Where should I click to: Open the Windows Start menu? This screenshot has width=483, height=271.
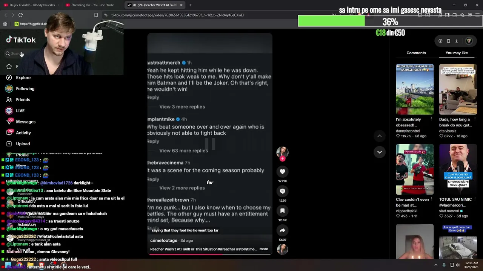click(x=8, y=265)
